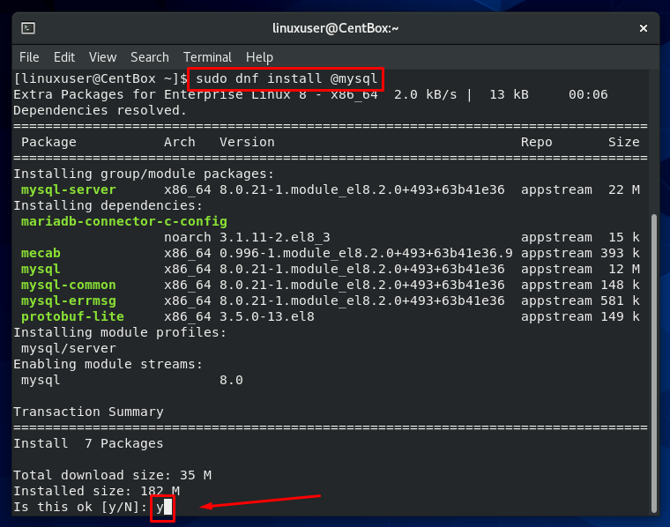Screen dimensions: 670x527
Task: Click the green 'mysql' package name
Action: pos(41,270)
